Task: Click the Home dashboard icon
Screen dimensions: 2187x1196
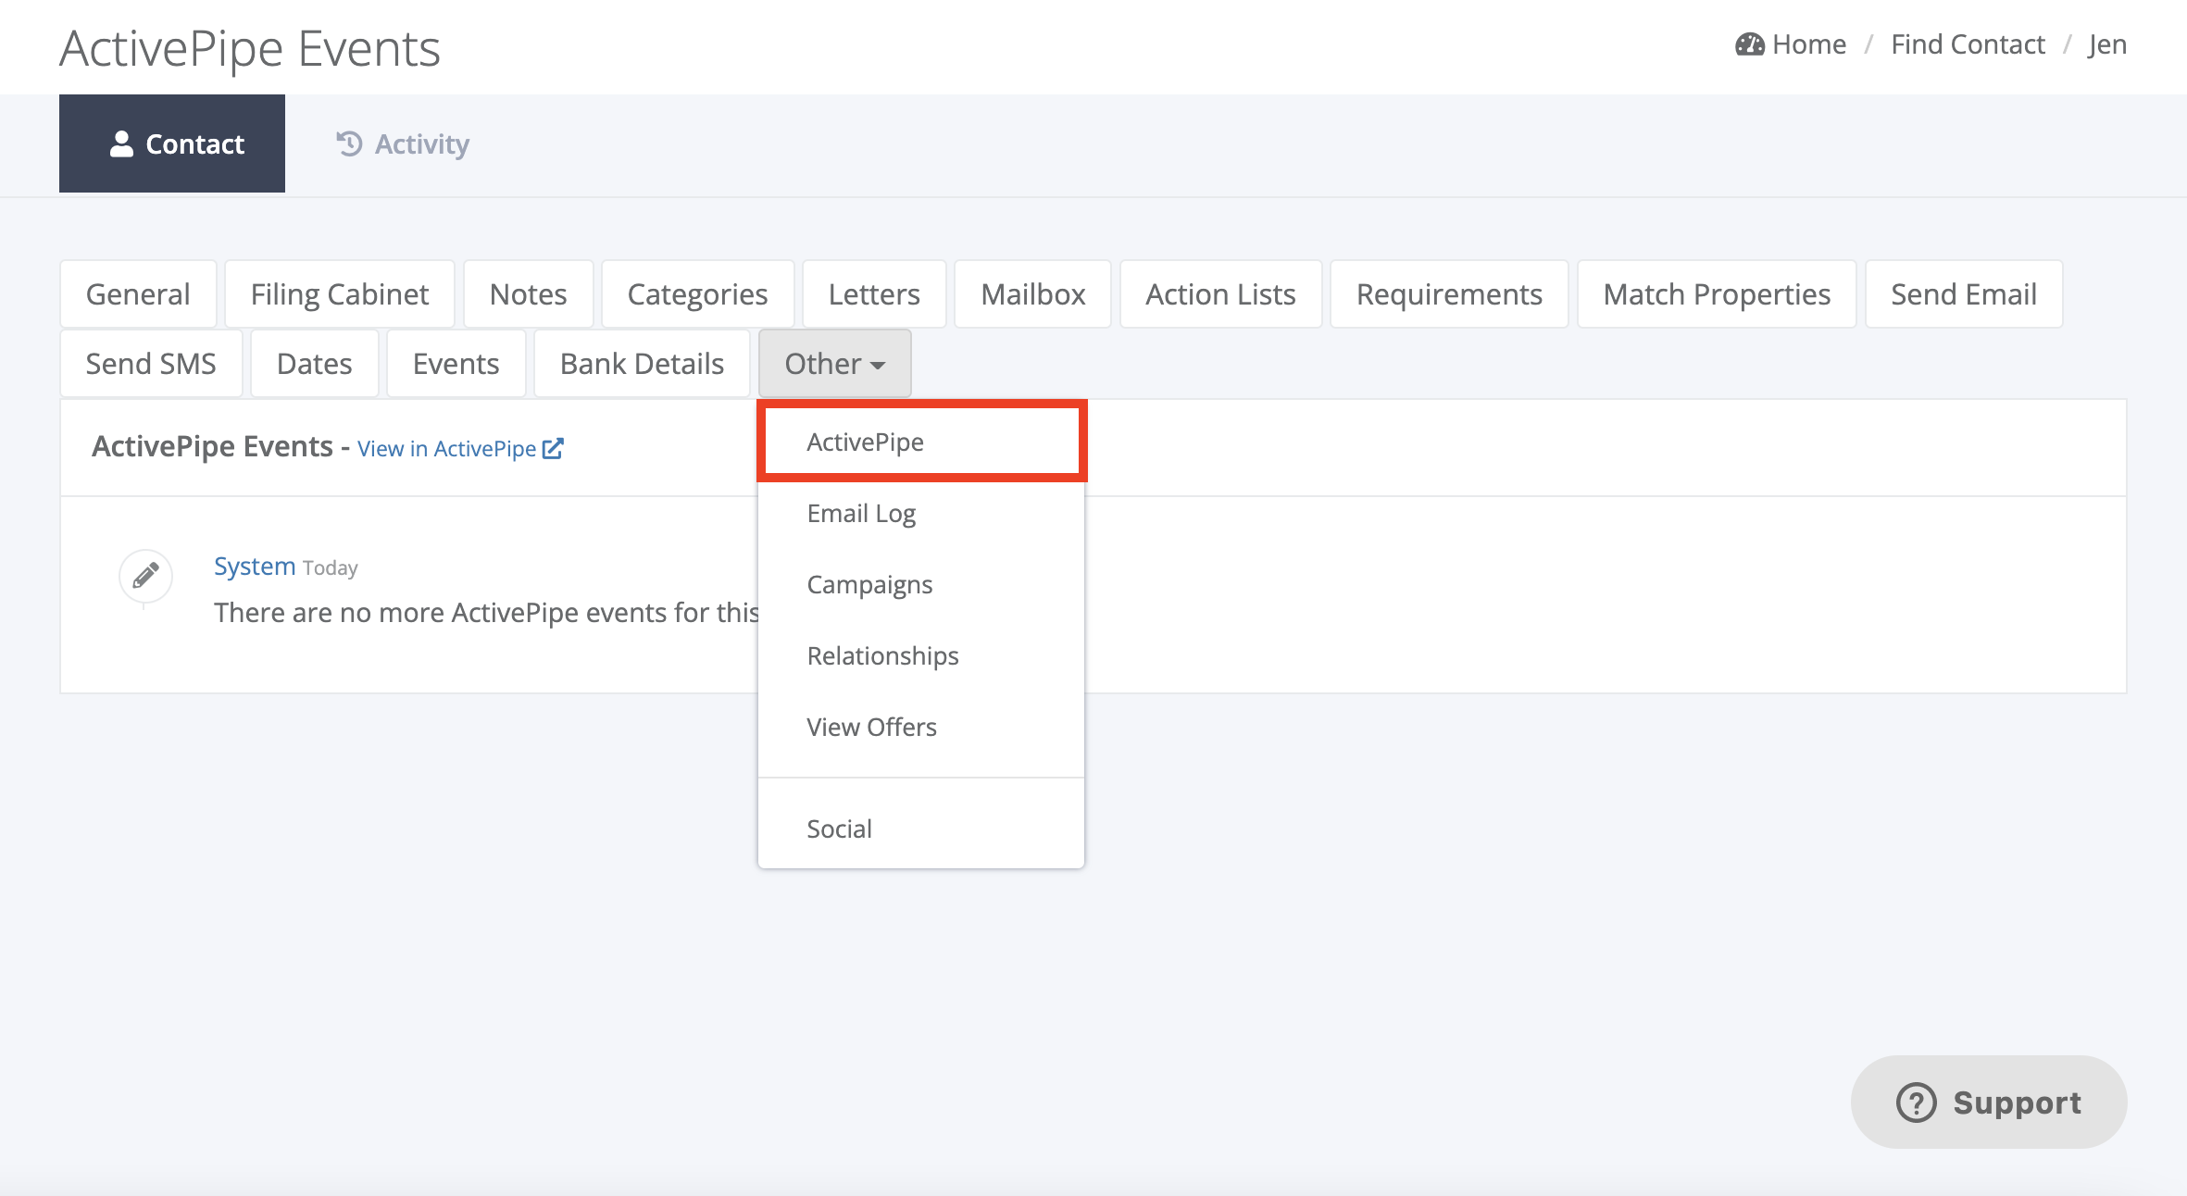Action: (1751, 43)
